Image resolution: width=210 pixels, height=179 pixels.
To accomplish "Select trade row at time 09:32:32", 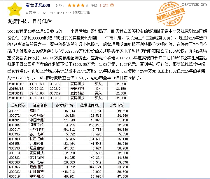I will click(x=67, y=89).
